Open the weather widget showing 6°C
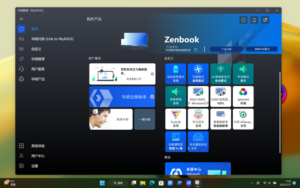The width and height of the screenshot is (300, 188). point(9,183)
